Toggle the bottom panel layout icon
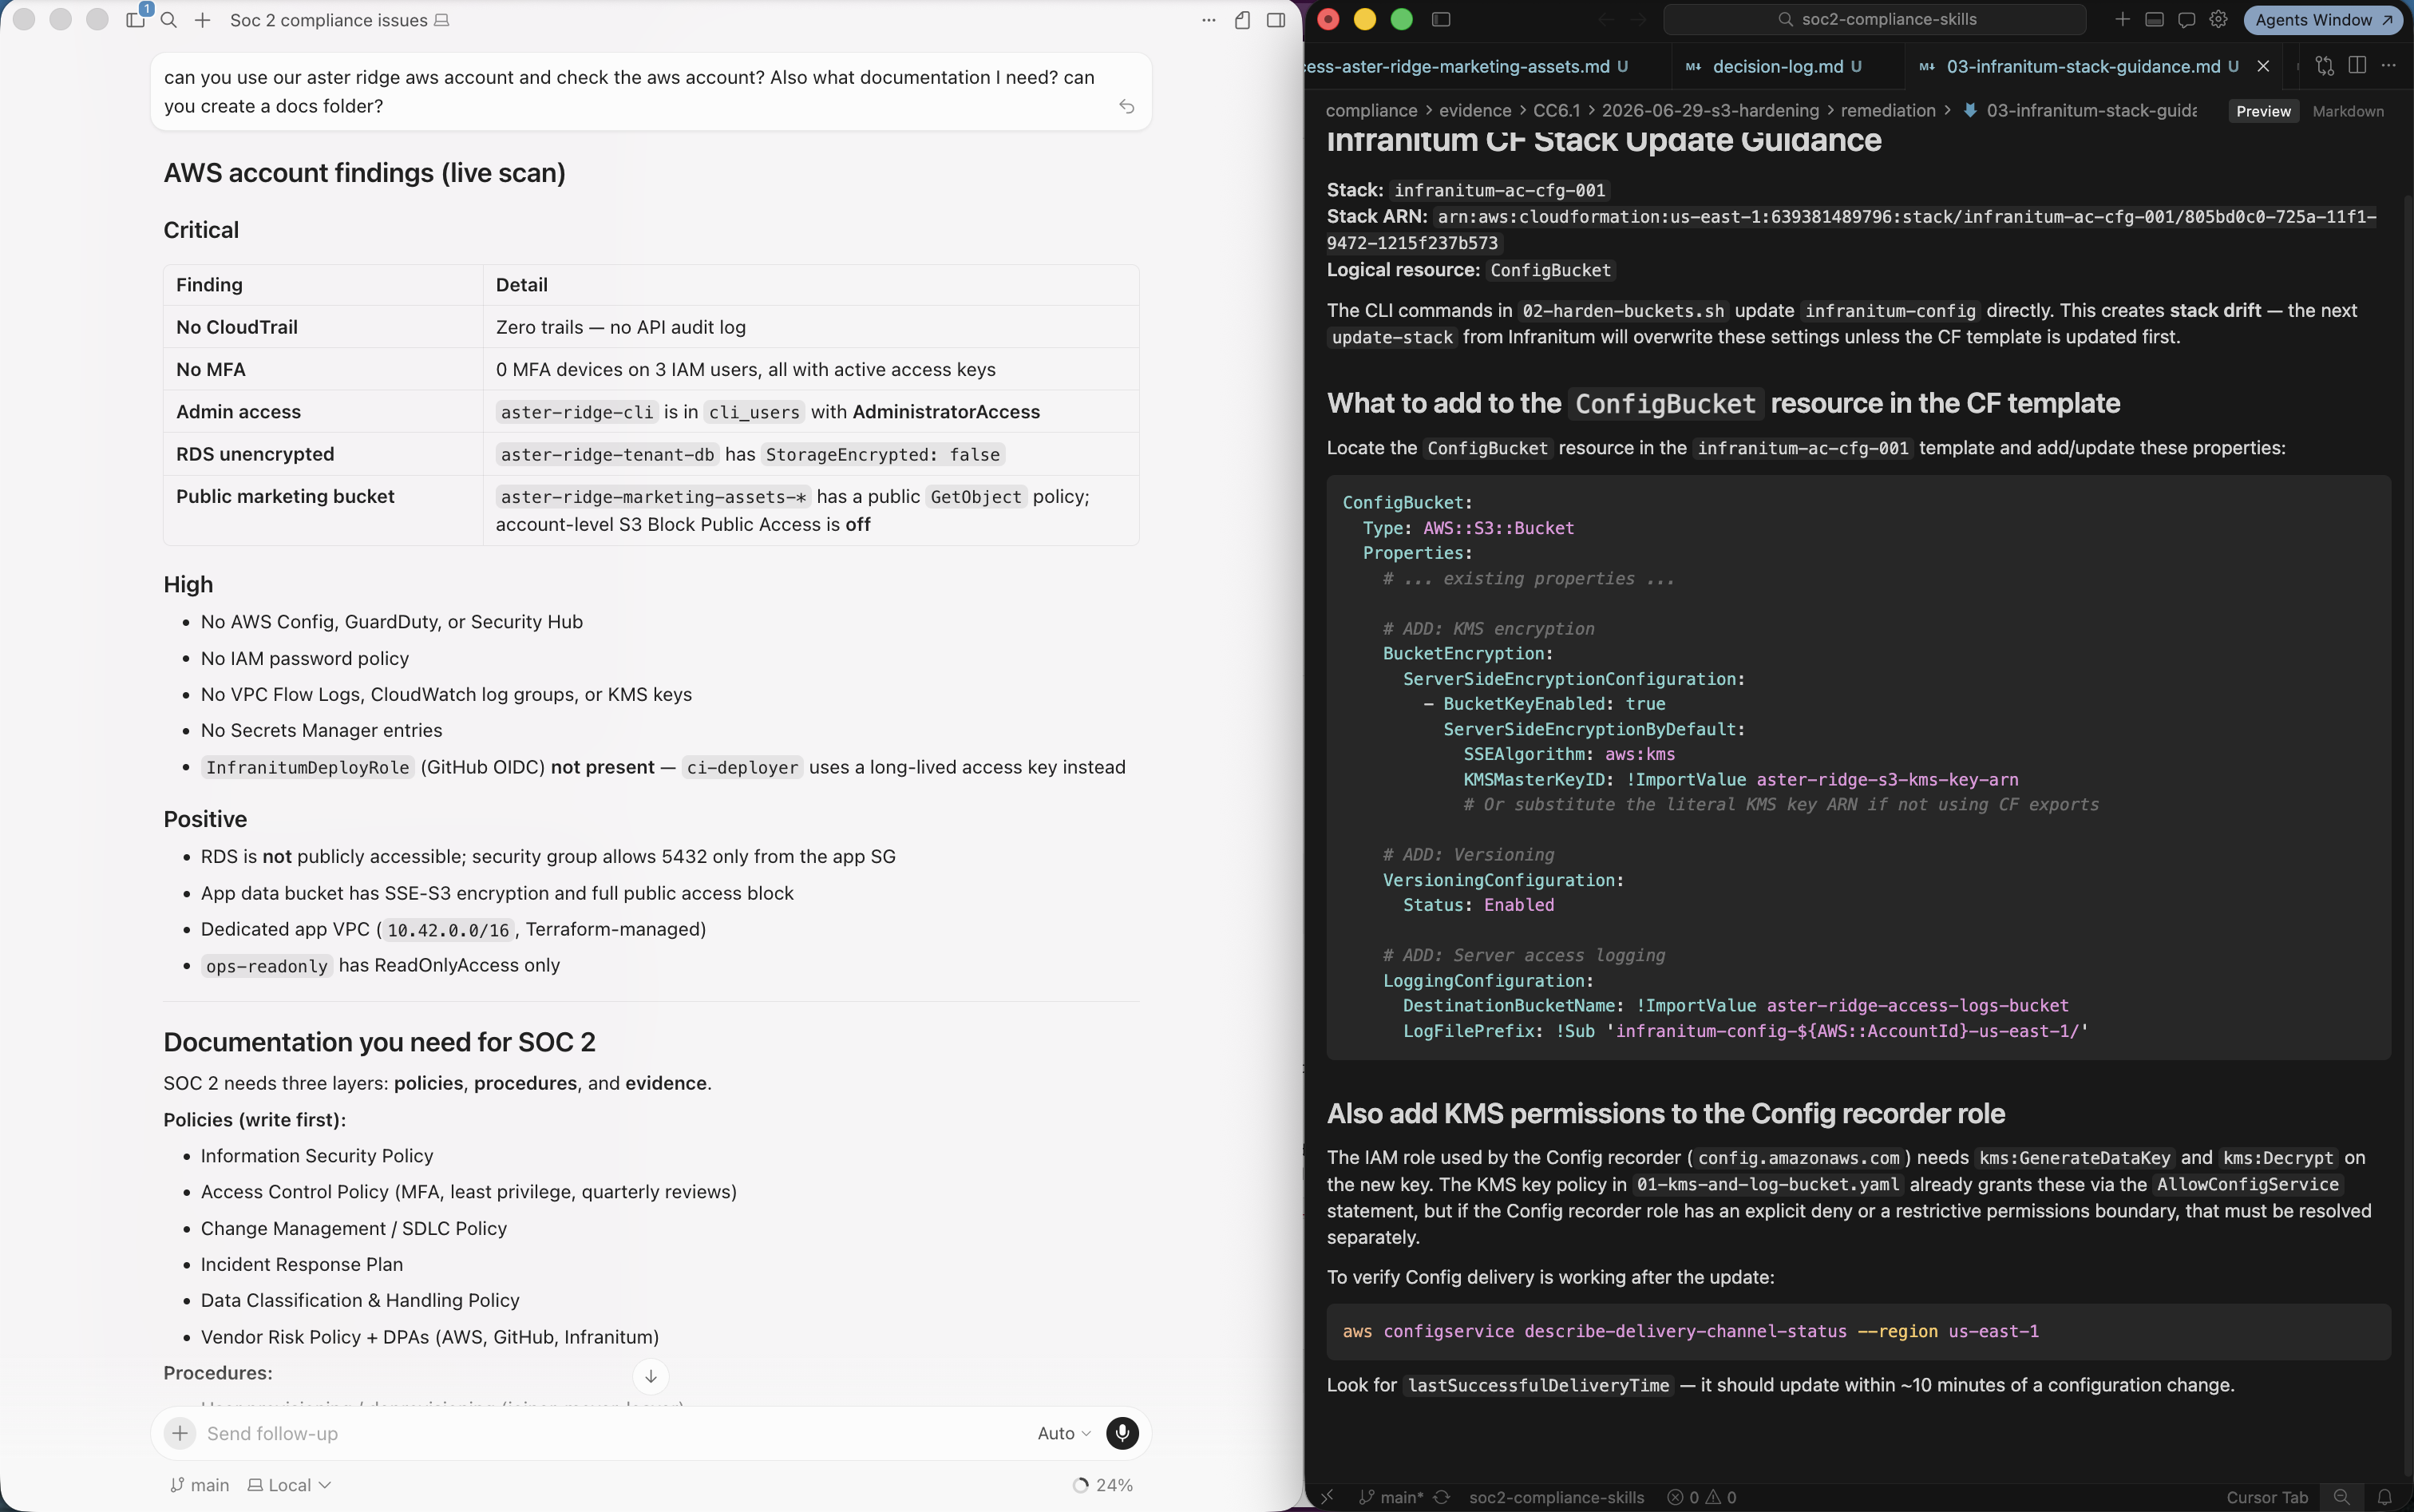The image size is (2414, 1512). [2155, 19]
